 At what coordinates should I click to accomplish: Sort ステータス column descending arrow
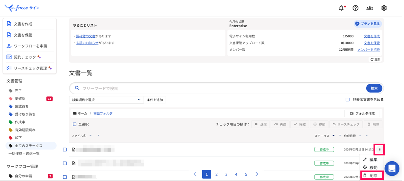(340, 136)
